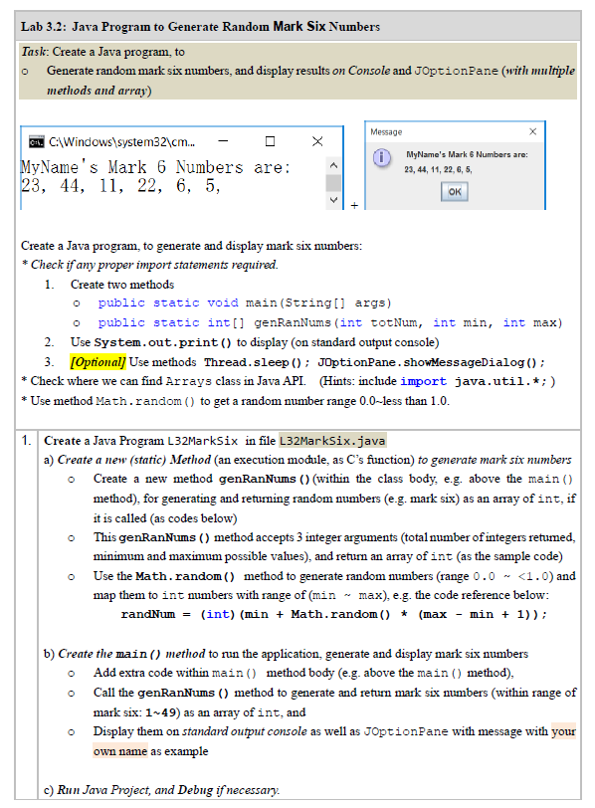595x808 pixels.
Task: Click the console title C:\Windows\system32\cm...
Action: click(122, 141)
